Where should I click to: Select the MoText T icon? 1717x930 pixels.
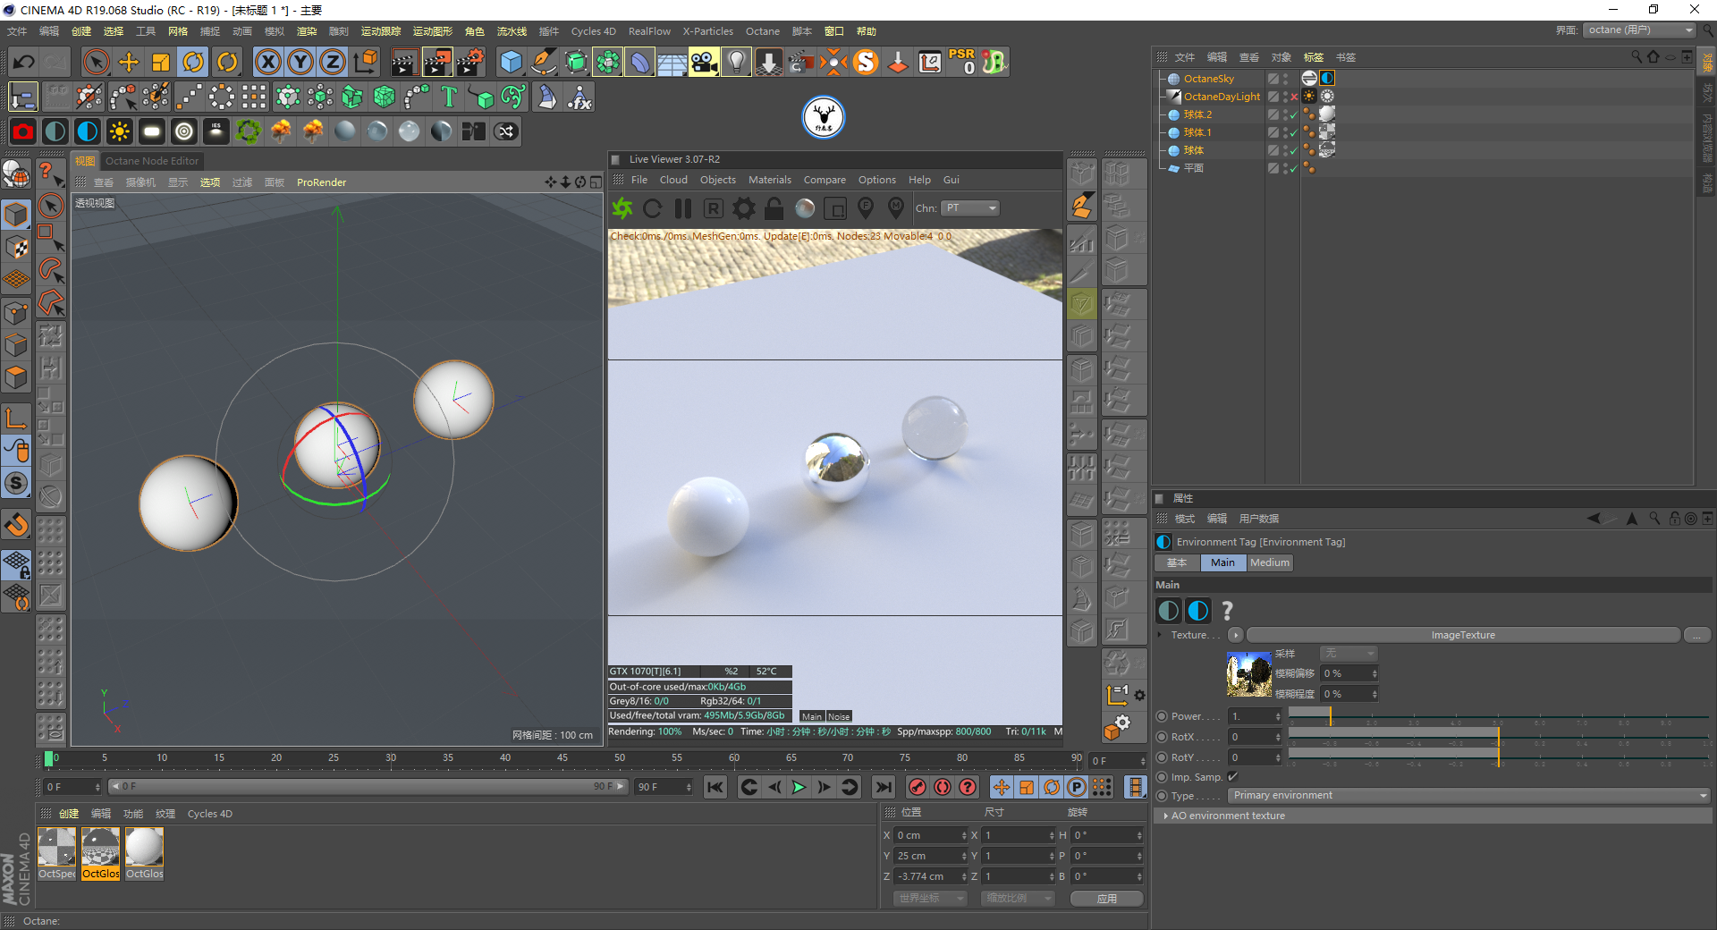click(x=449, y=97)
